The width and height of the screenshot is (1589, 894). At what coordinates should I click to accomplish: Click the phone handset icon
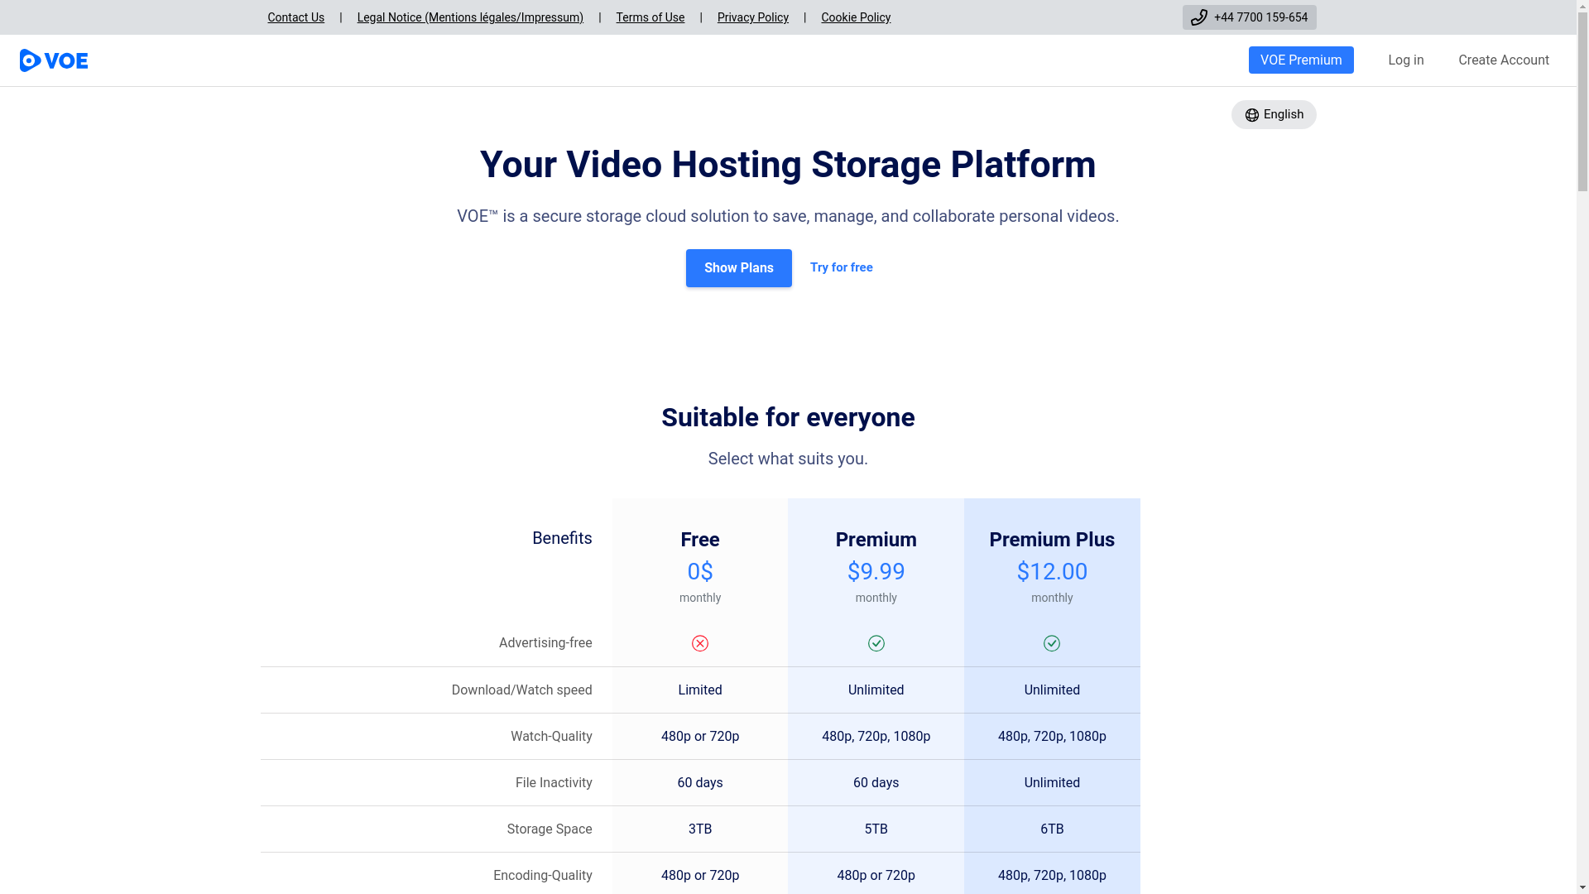pyautogui.click(x=1198, y=17)
